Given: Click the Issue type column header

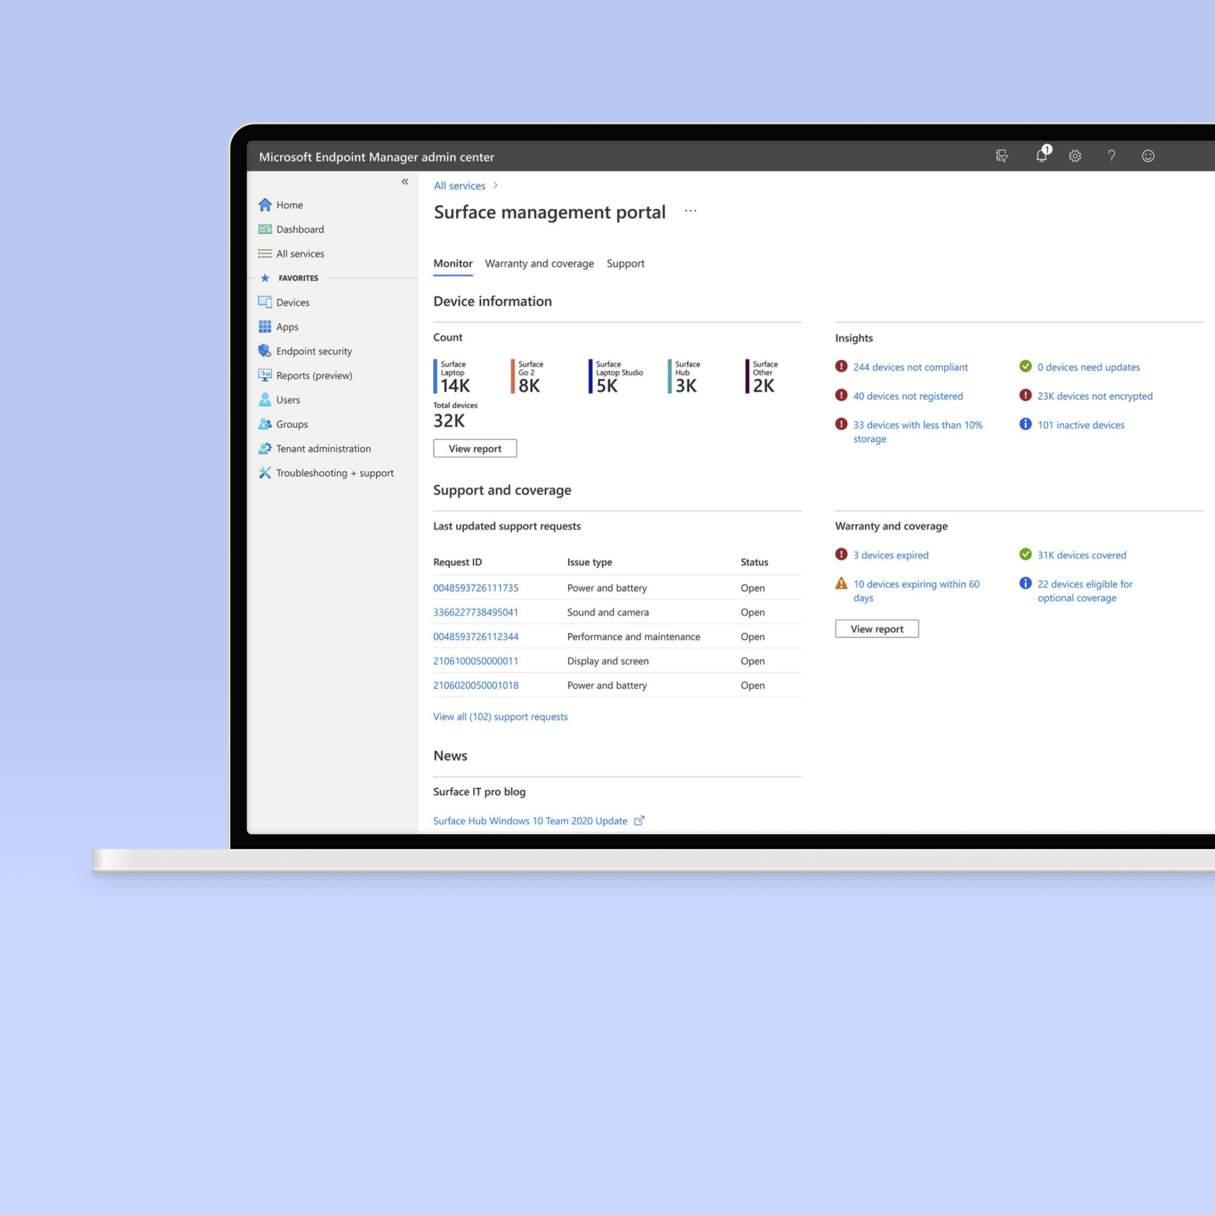Looking at the screenshot, I should pyautogui.click(x=590, y=562).
